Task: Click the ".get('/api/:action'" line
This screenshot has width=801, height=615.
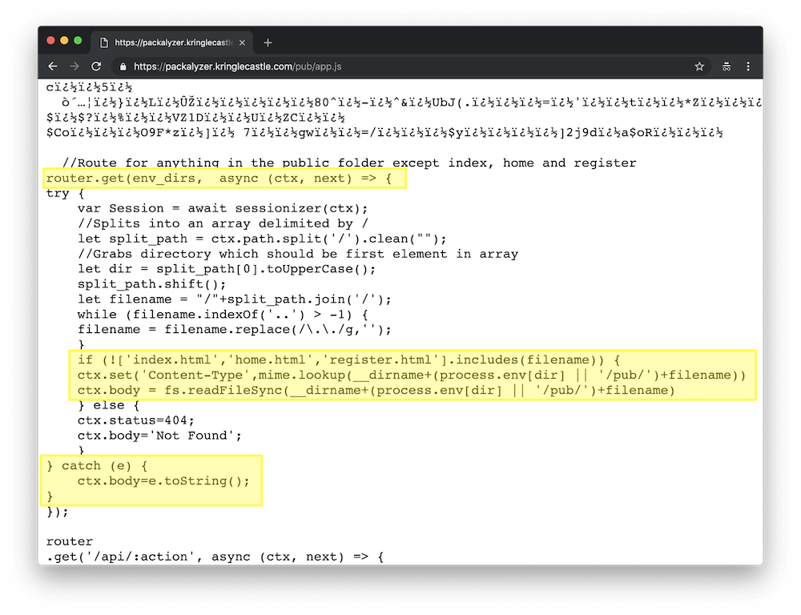Action: click(x=215, y=557)
